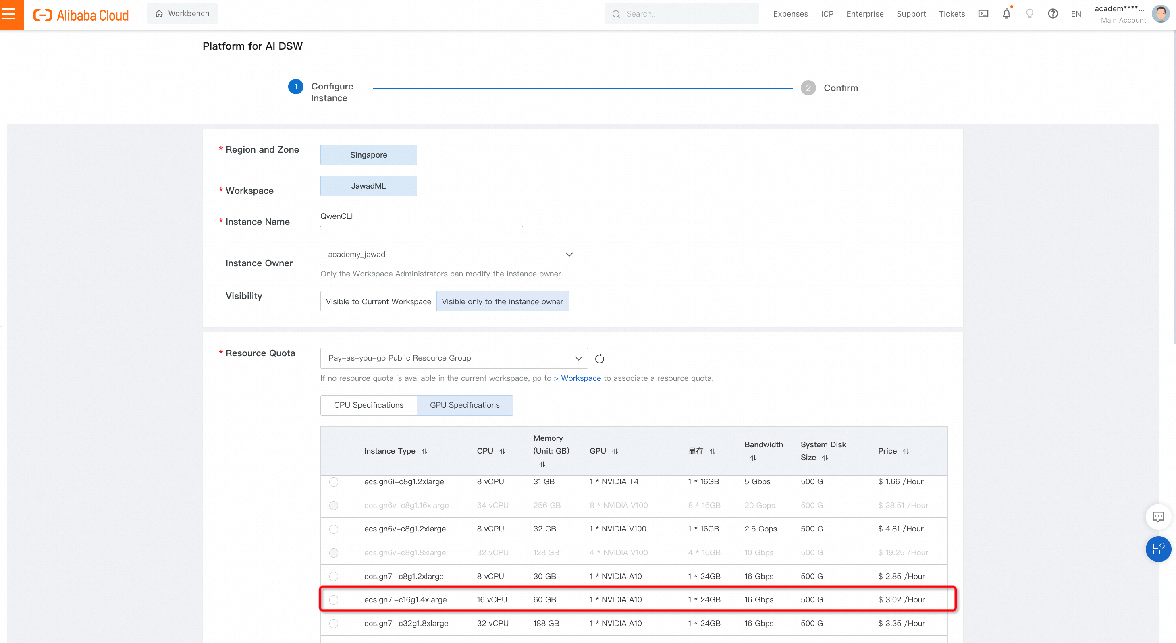Select ecs.gn7i-c8g1.2xlarge radio button
Image resolution: width=1176 pixels, height=643 pixels.
point(334,577)
